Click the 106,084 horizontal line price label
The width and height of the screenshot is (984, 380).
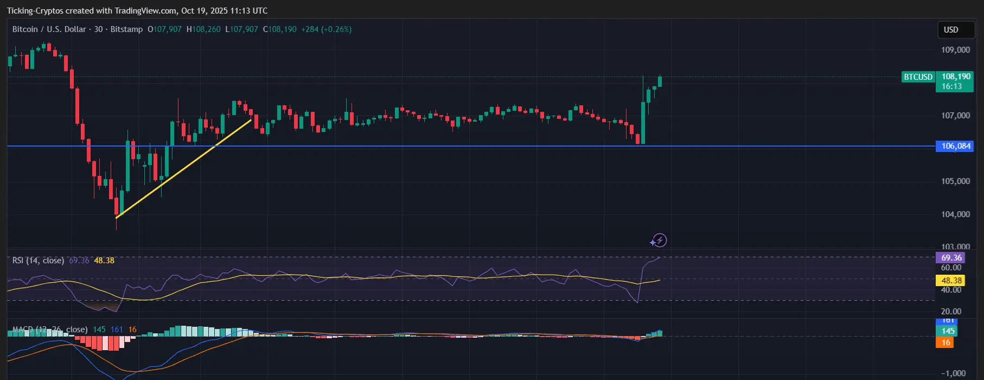pyautogui.click(x=955, y=146)
